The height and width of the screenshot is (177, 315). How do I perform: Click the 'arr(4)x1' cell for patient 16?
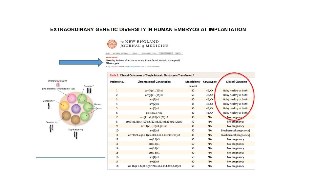tap(154, 157)
